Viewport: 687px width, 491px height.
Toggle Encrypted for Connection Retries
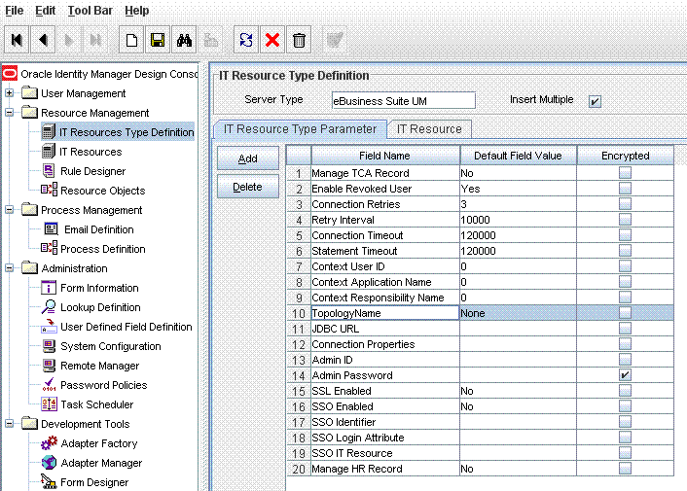pyautogui.click(x=626, y=204)
